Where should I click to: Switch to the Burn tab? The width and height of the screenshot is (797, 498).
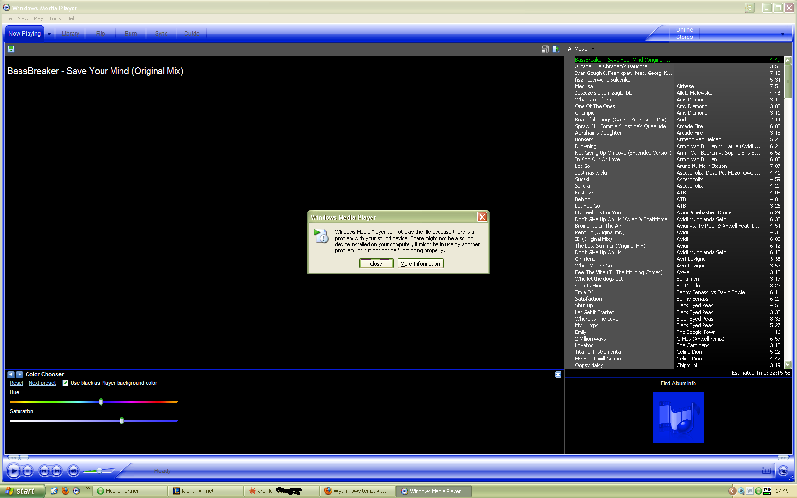point(131,34)
